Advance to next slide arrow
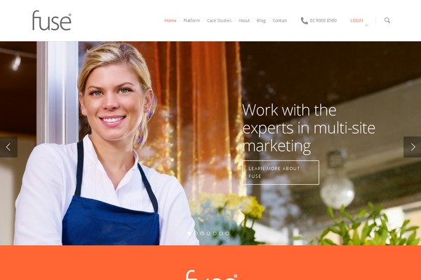 coord(413,147)
